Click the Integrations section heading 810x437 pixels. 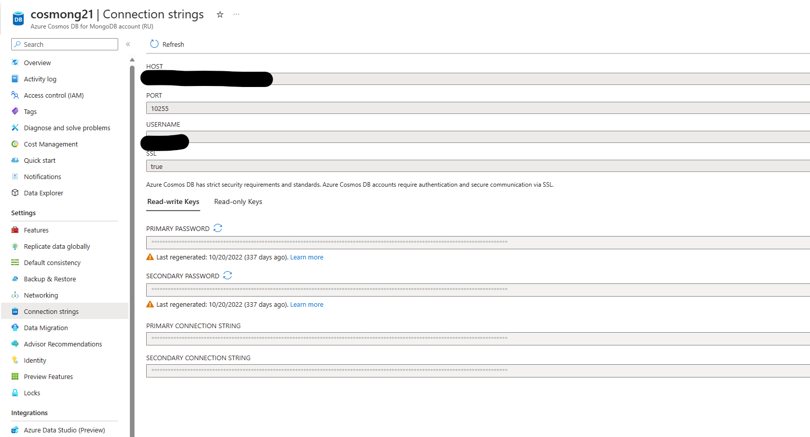(x=30, y=413)
